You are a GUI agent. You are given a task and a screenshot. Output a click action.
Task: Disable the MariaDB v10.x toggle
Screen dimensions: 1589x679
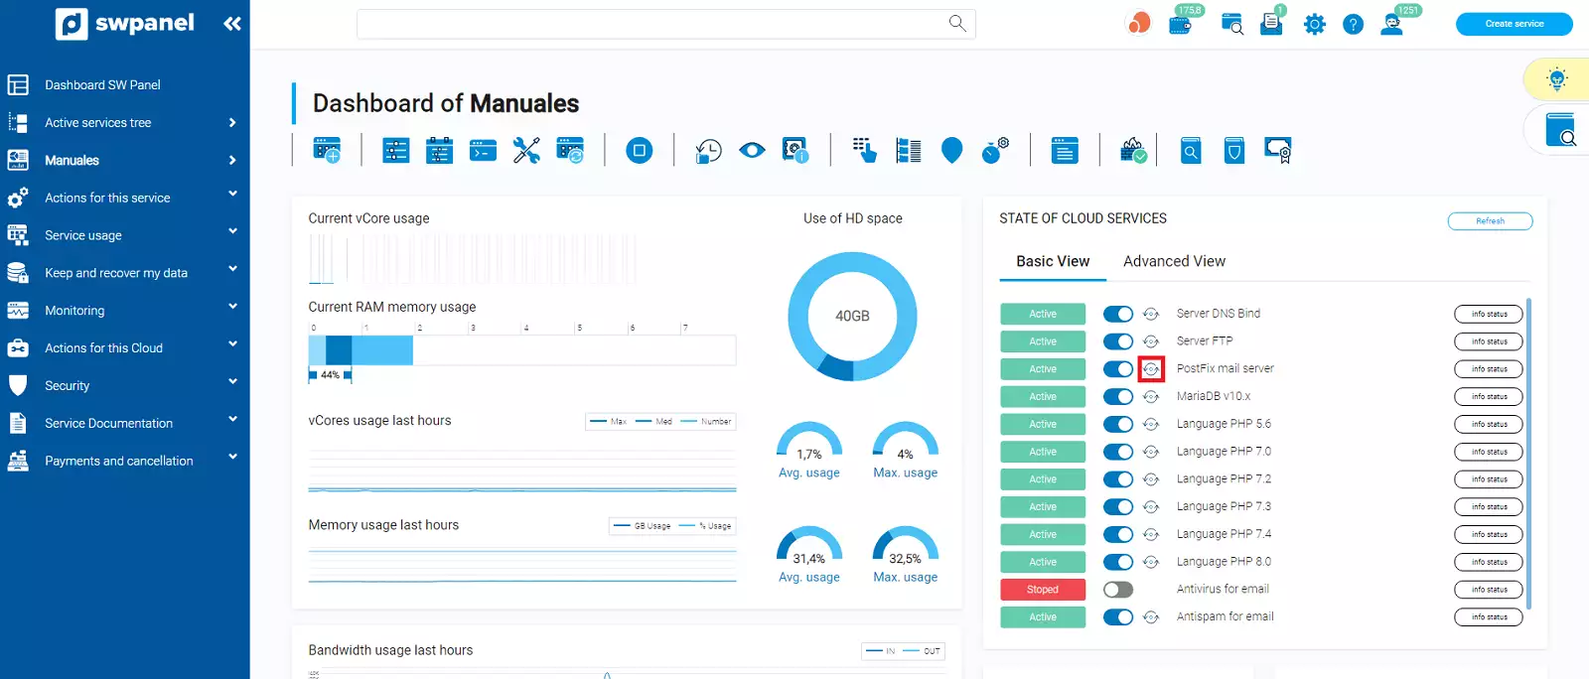(1118, 397)
